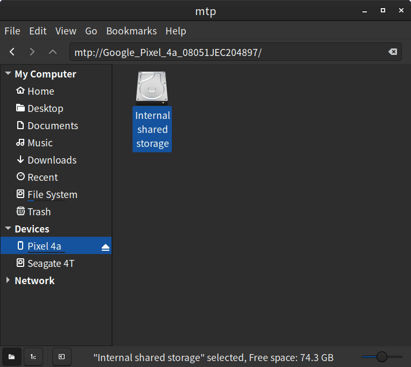Select the Internal shared storage drive icon
The width and height of the screenshot is (411, 367).
tap(152, 88)
